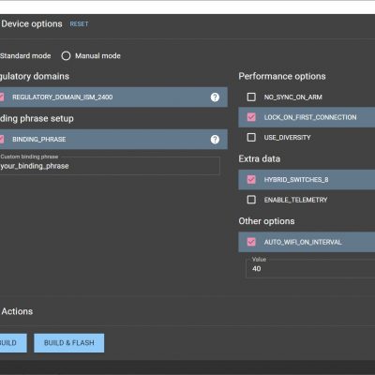The image size is (375, 375).
Task: Click the AUTO_WIFI_ON_INTERVAL label row
Action: (307, 242)
